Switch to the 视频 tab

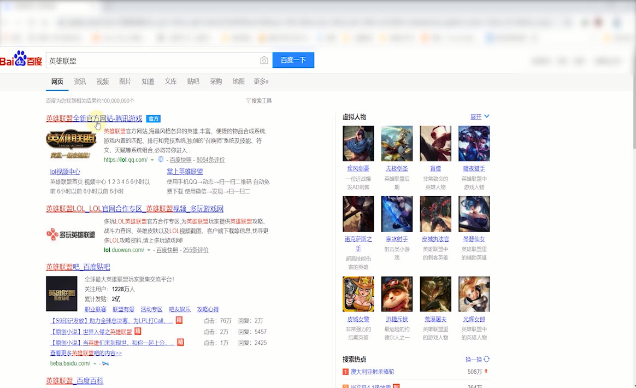point(103,81)
